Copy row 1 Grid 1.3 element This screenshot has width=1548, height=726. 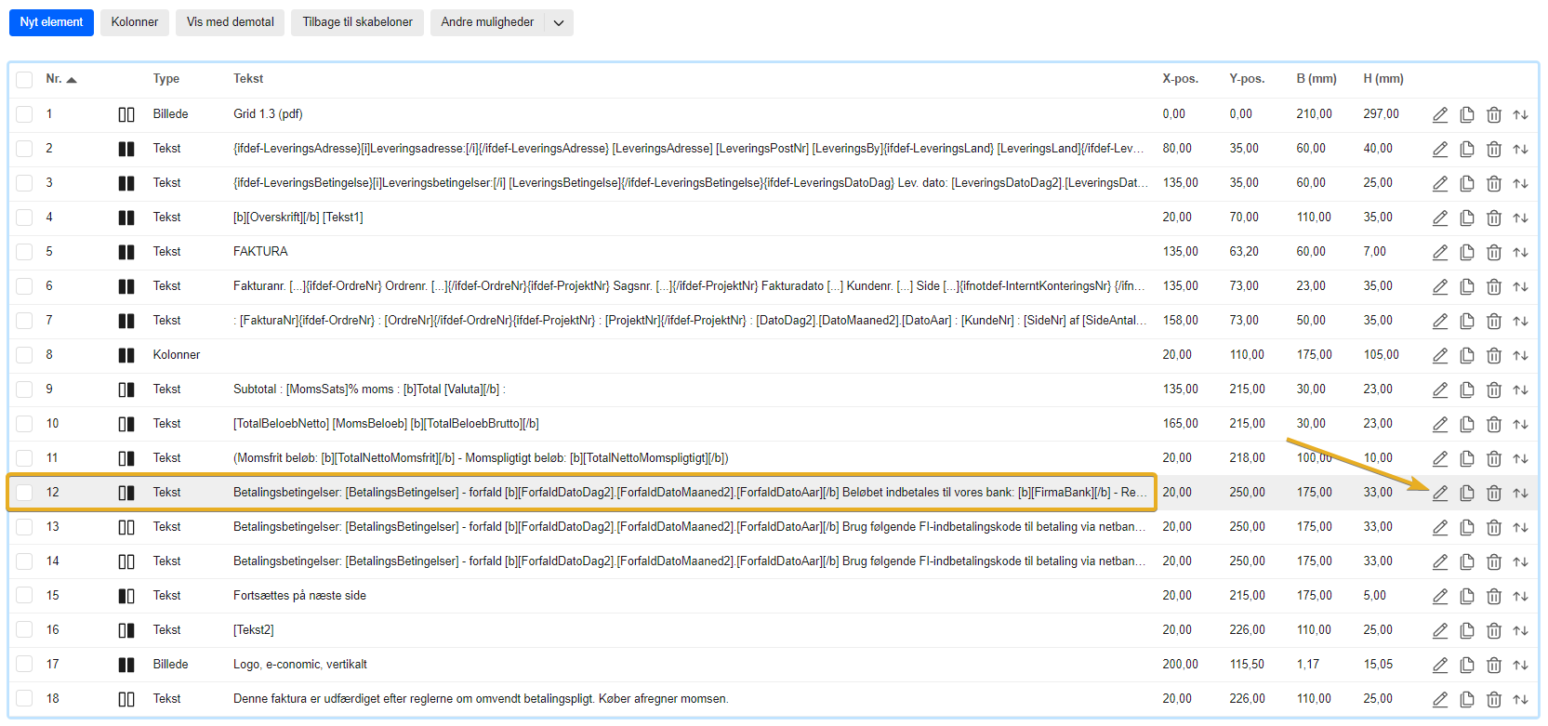click(1466, 114)
